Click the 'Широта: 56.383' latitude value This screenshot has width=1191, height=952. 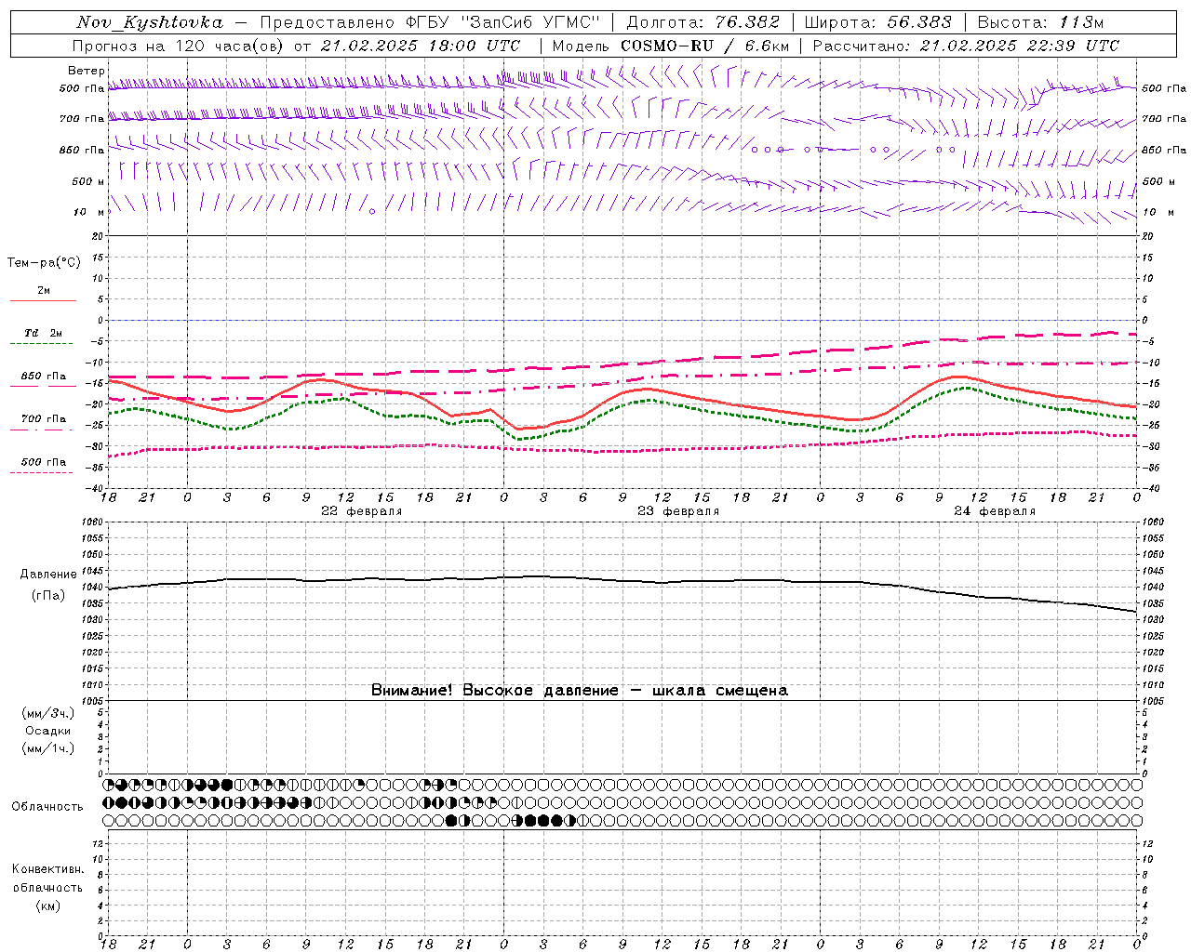point(878,22)
